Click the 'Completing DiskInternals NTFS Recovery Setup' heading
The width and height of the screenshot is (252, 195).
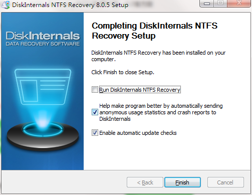(154, 31)
